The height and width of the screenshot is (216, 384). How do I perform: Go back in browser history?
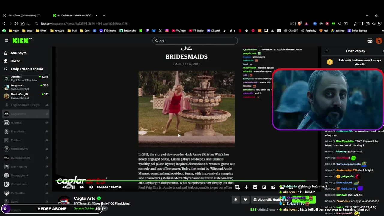(x=4, y=23)
